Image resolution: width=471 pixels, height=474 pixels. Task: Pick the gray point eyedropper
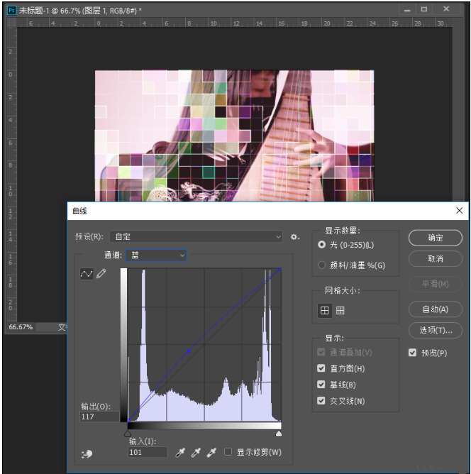[196, 453]
